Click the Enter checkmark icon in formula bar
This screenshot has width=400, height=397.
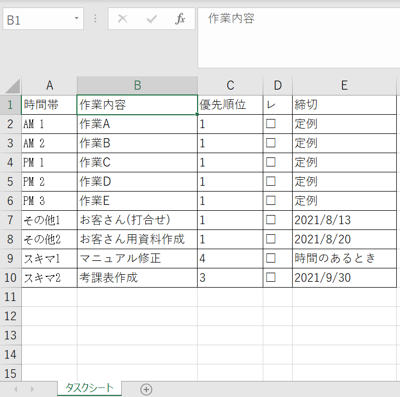pos(152,19)
